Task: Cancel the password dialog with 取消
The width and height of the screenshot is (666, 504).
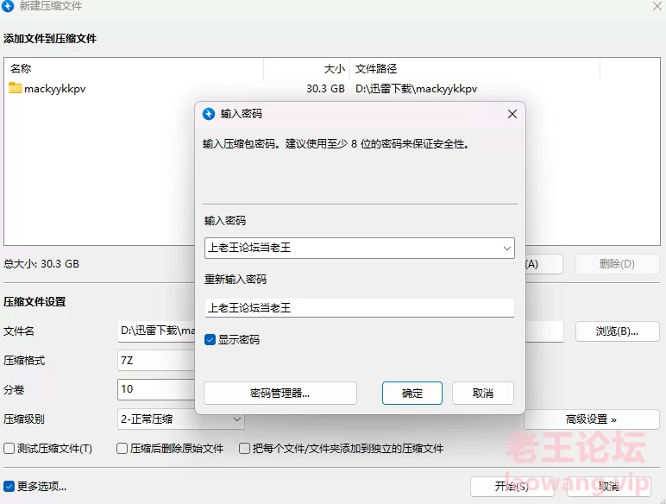Action: pos(483,393)
